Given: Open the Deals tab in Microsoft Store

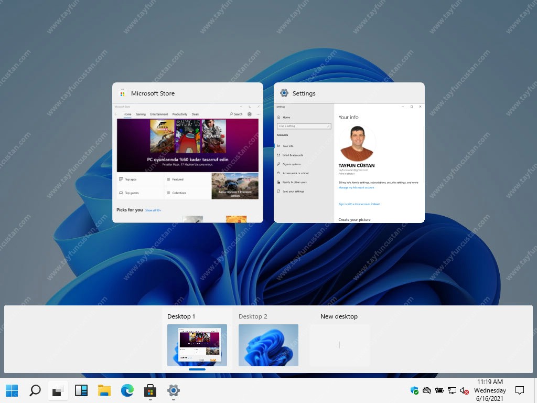Looking at the screenshot, I should 195,114.
